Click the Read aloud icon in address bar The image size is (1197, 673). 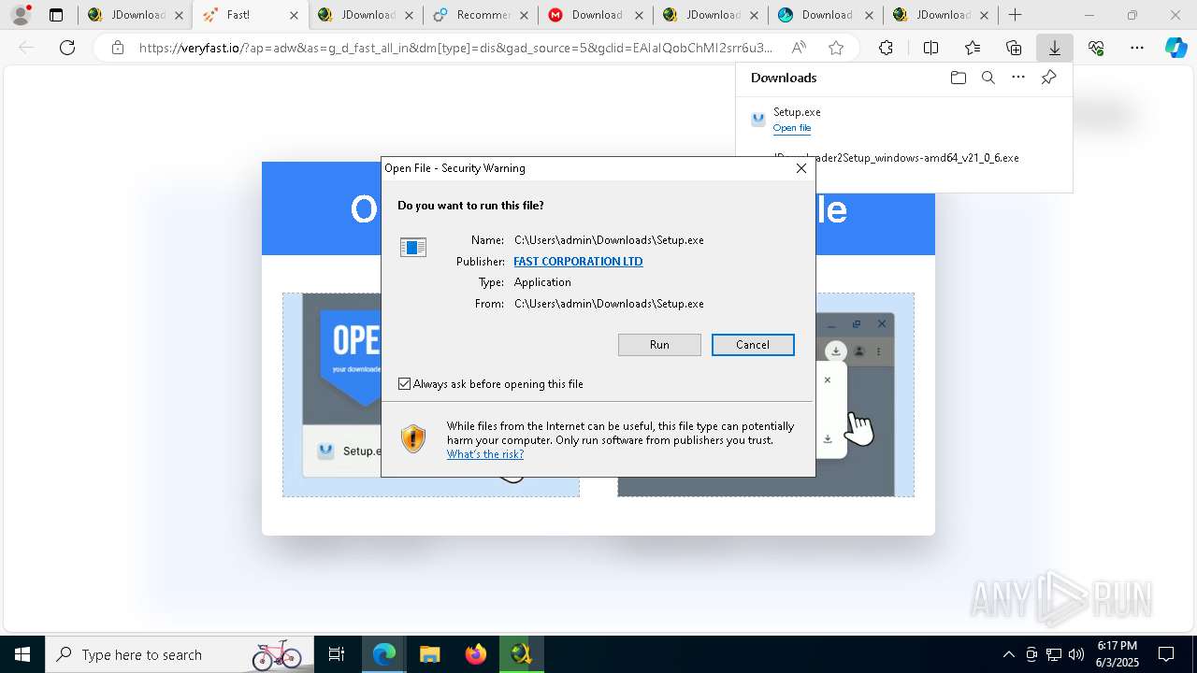799,48
